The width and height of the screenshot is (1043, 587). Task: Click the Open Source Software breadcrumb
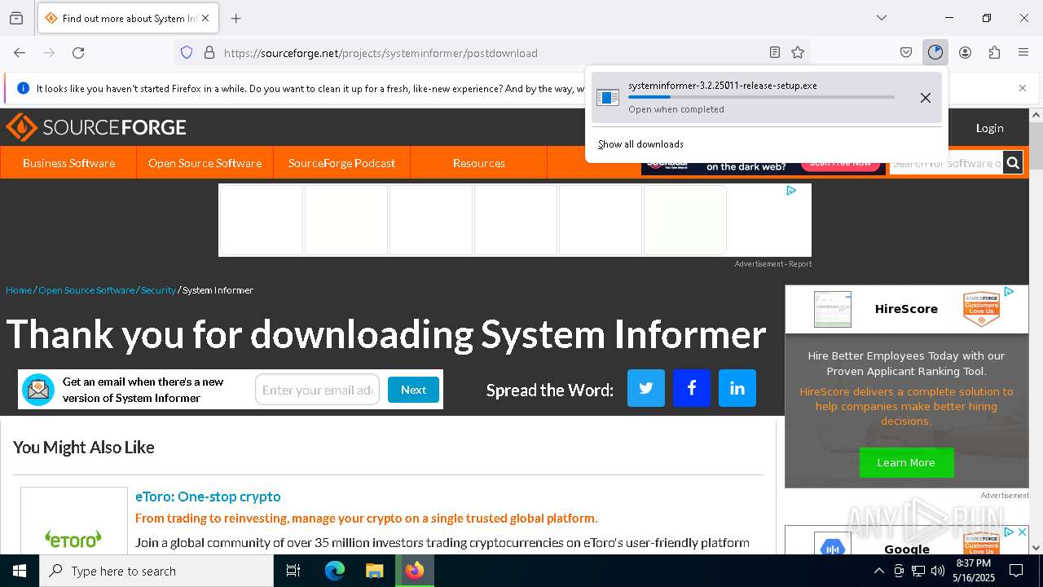pos(86,290)
